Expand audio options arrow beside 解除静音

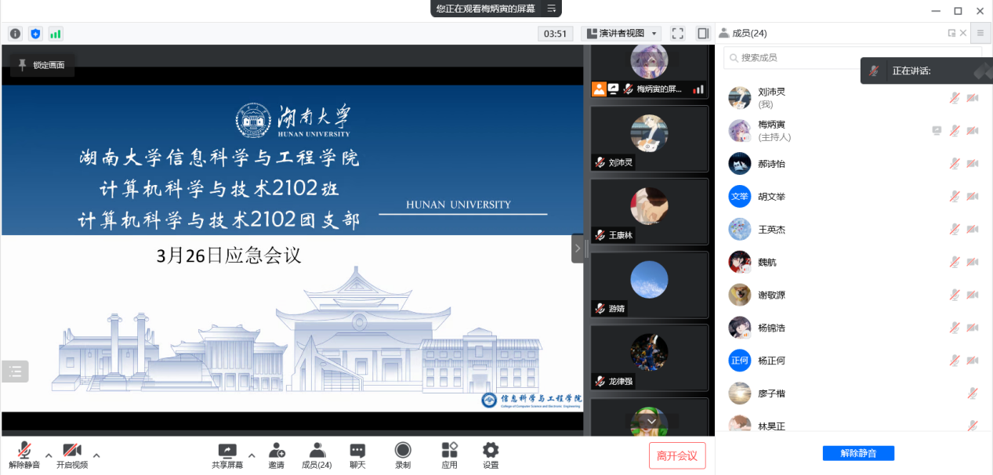click(x=49, y=455)
